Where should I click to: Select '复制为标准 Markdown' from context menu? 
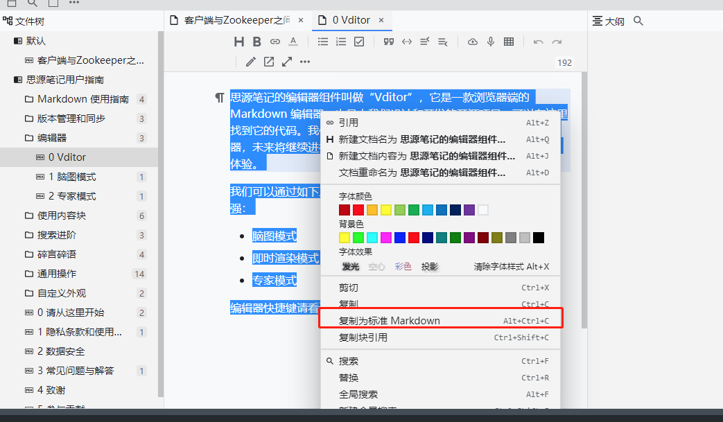(389, 321)
